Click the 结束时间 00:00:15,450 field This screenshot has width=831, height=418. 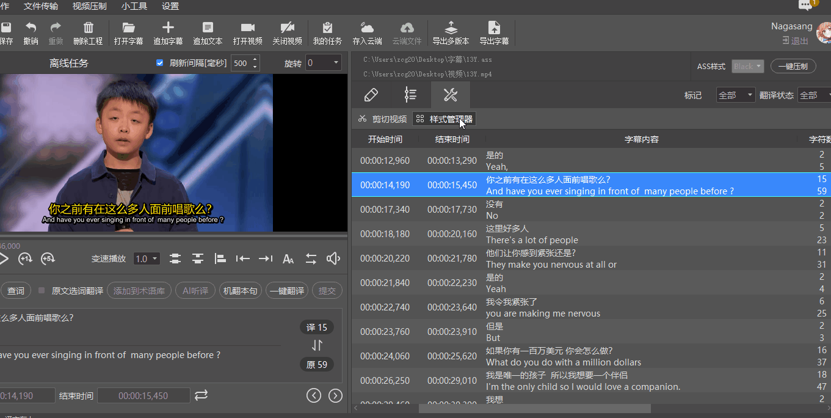pos(143,395)
